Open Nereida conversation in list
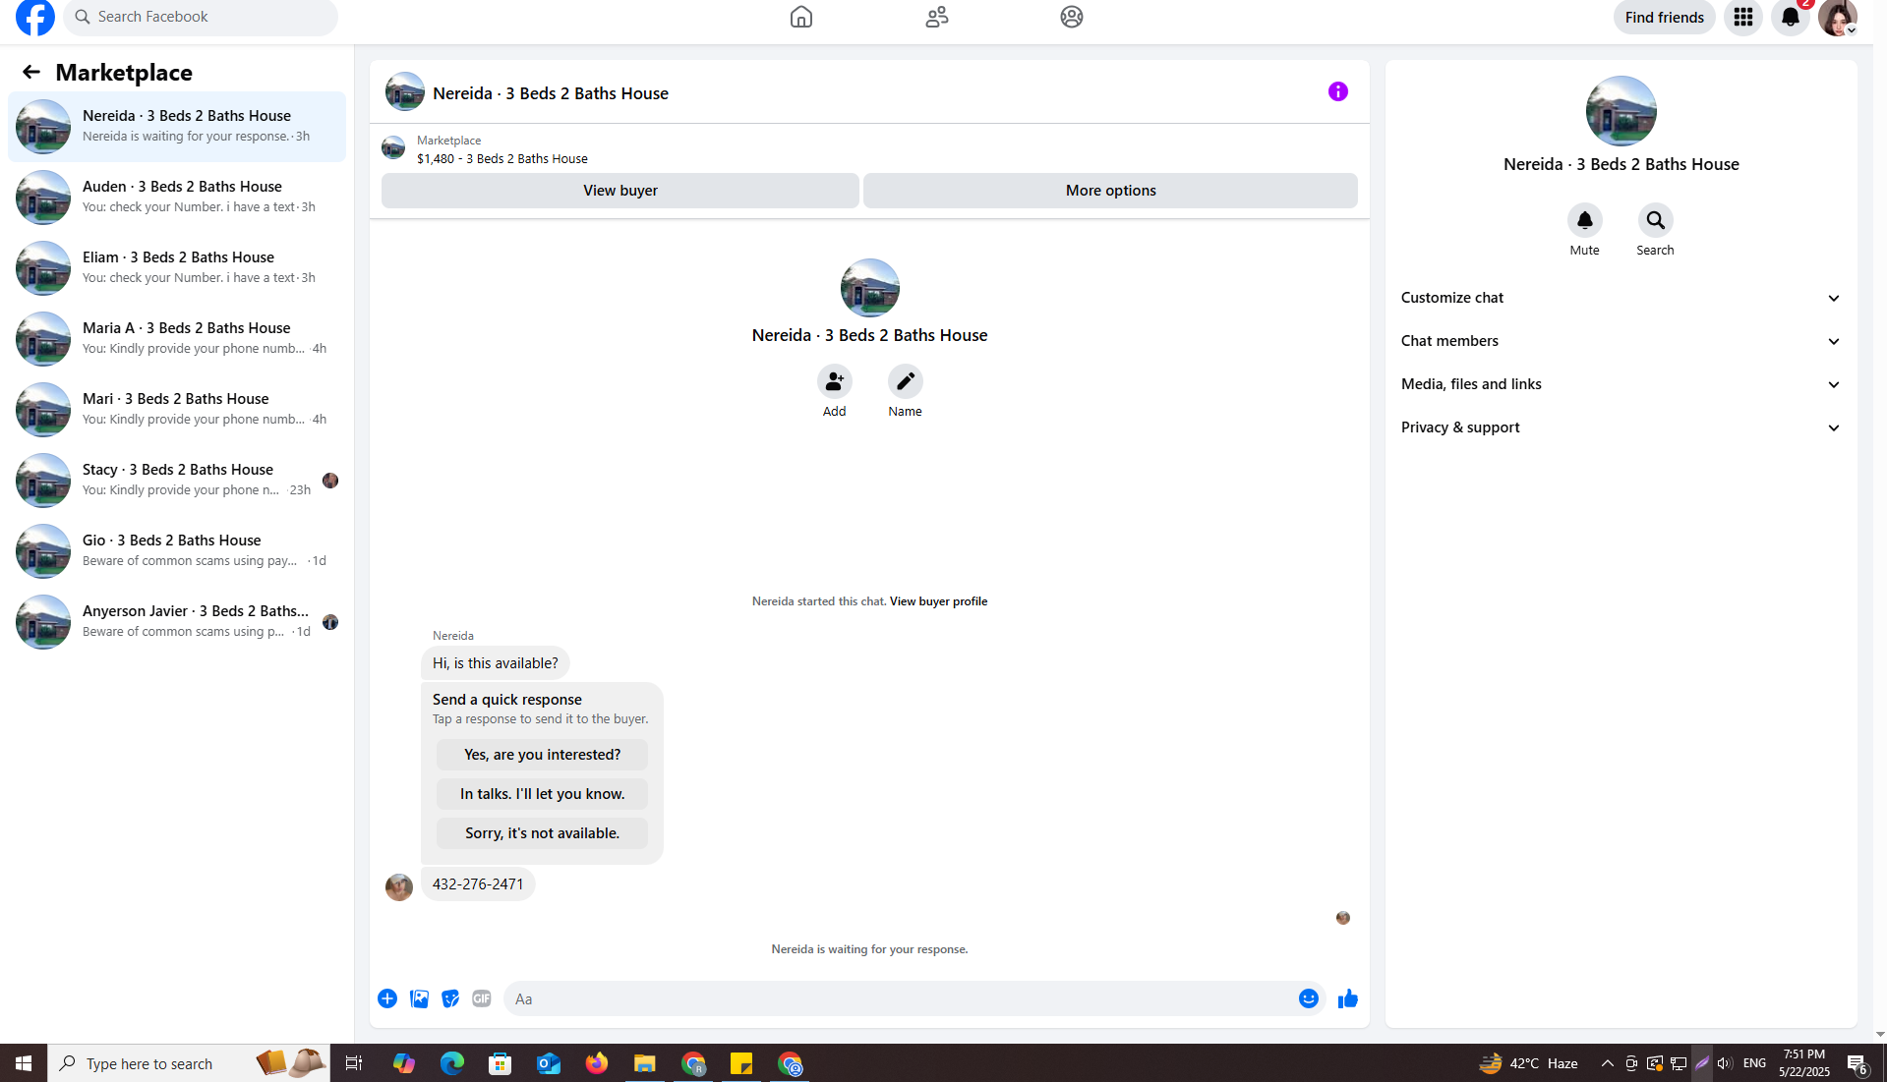The width and height of the screenshot is (1887, 1082). click(x=177, y=127)
